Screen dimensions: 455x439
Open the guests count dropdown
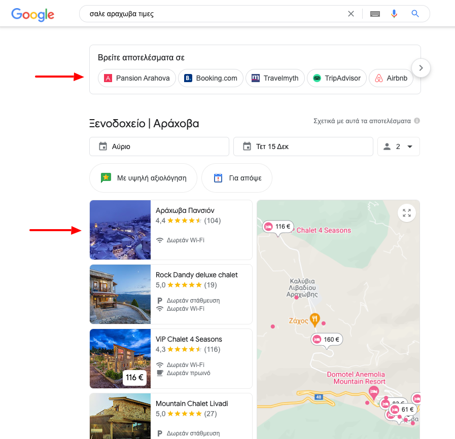(398, 147)
